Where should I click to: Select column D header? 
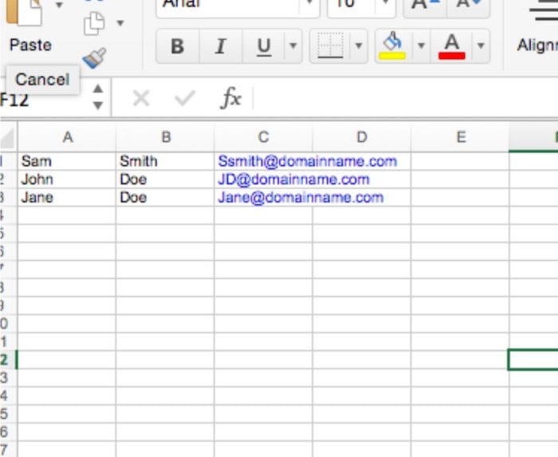(362, 137)
